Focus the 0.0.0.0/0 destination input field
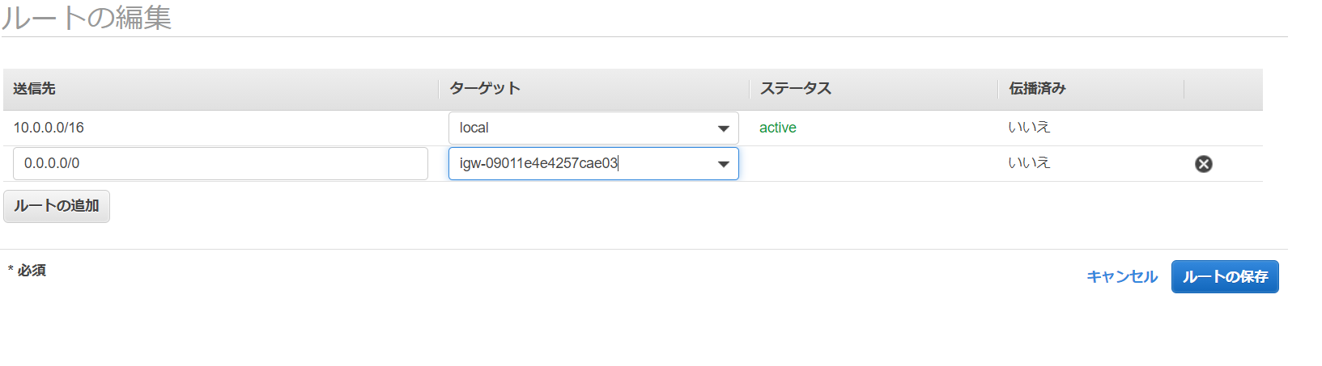The height and width of the screenshot is (366, 1322). tap(220, 163)
